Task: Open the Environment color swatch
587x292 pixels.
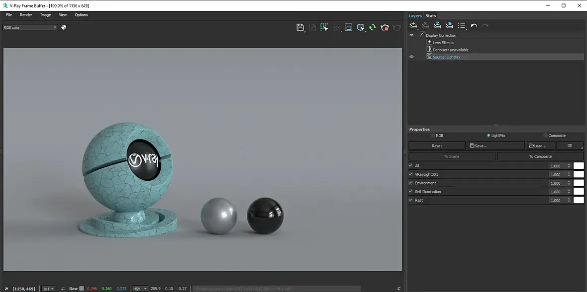Action: 579,183
